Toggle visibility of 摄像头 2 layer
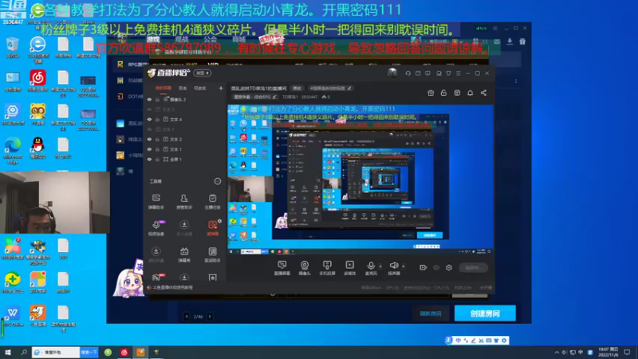The image size is (638, 359). (149, 99)
